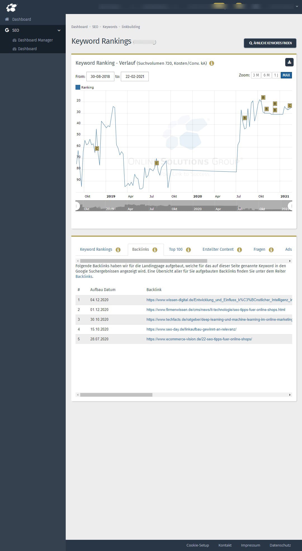Open Dashboard Manager in the sidebar
This screenshot has width=302, height=551.
[x=35, y=40]
